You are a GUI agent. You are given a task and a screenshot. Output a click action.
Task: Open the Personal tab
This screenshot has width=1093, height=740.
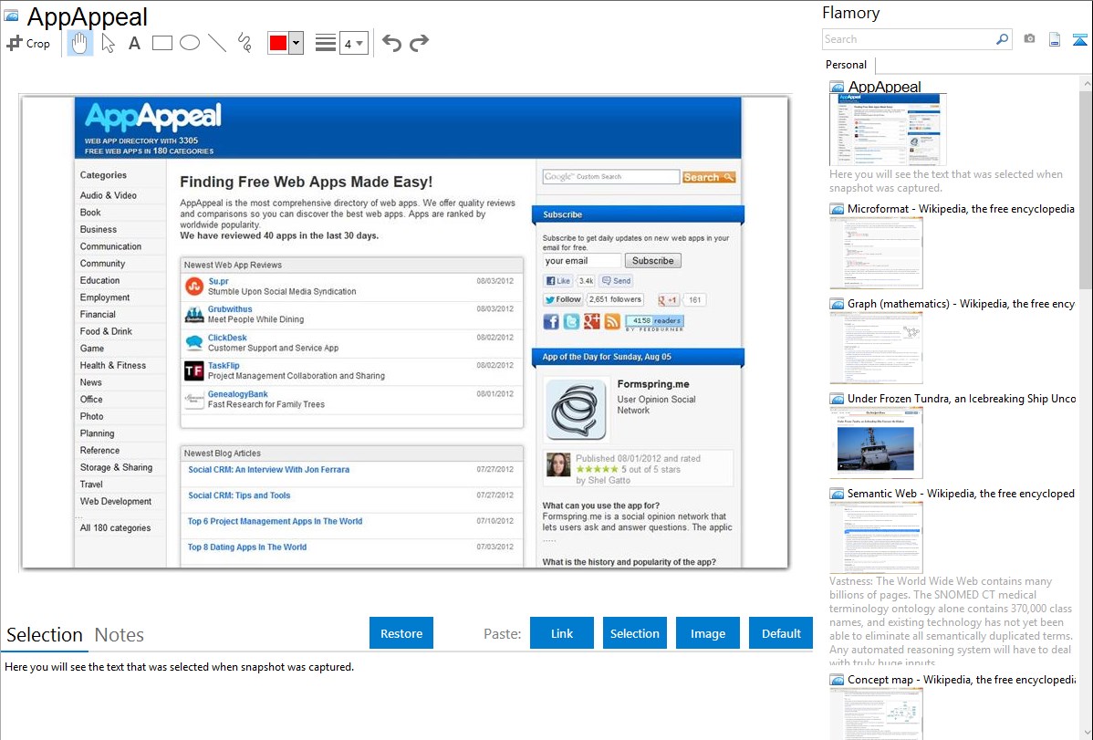point(846,65)
